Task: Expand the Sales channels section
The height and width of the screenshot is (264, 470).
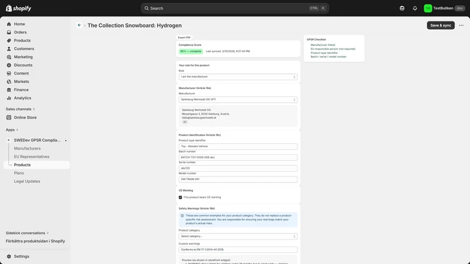Action: [20, 109]
